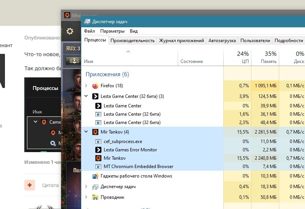Screen dimensions: 305x209
Task: Collapse the Lesta Game Center (32 бита) group
Action: pos(86,96)
